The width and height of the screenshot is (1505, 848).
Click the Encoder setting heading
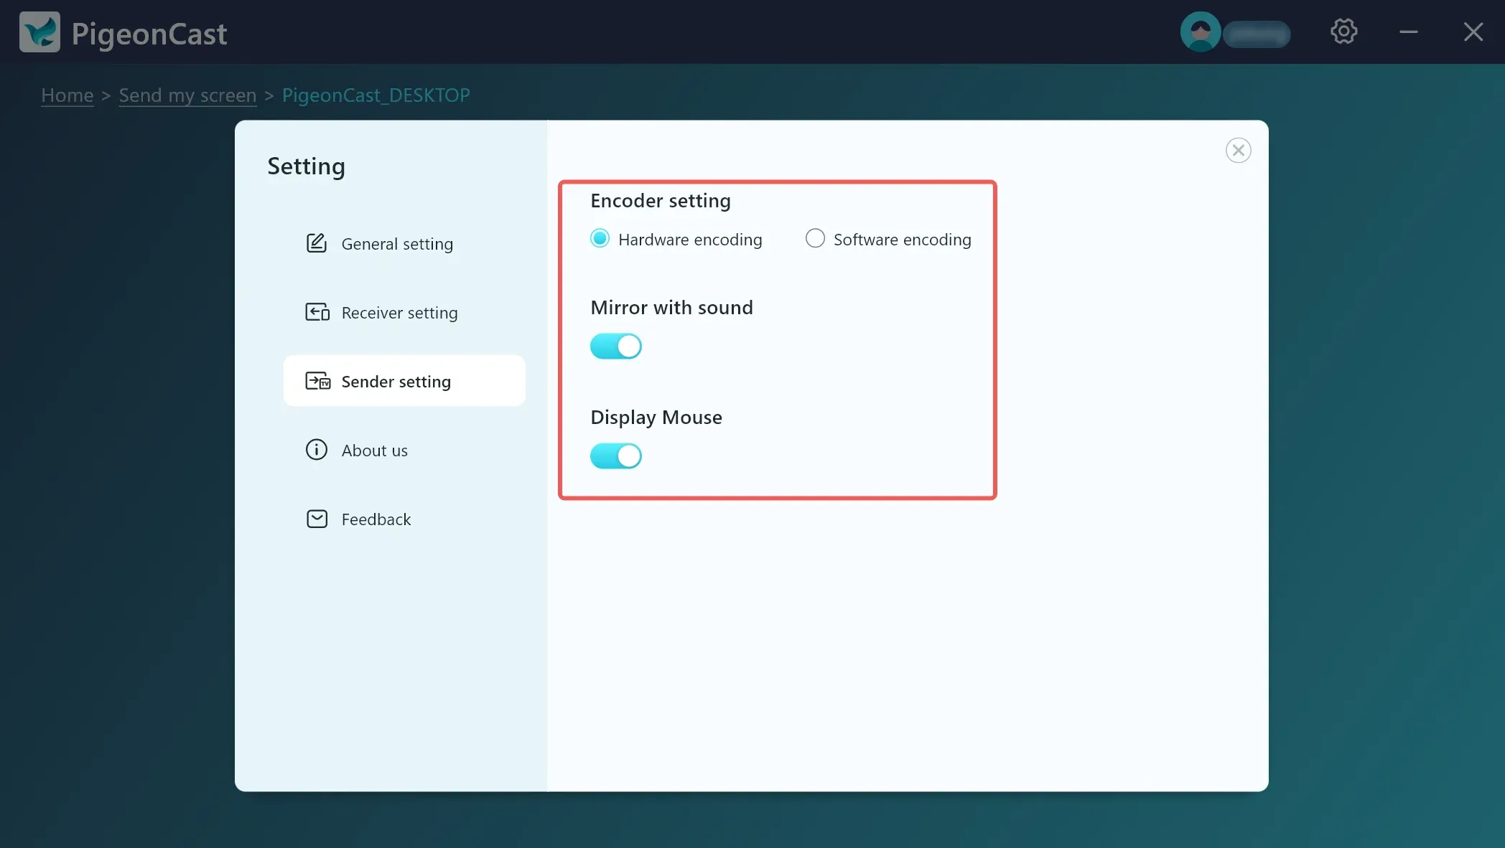point(661,201)
